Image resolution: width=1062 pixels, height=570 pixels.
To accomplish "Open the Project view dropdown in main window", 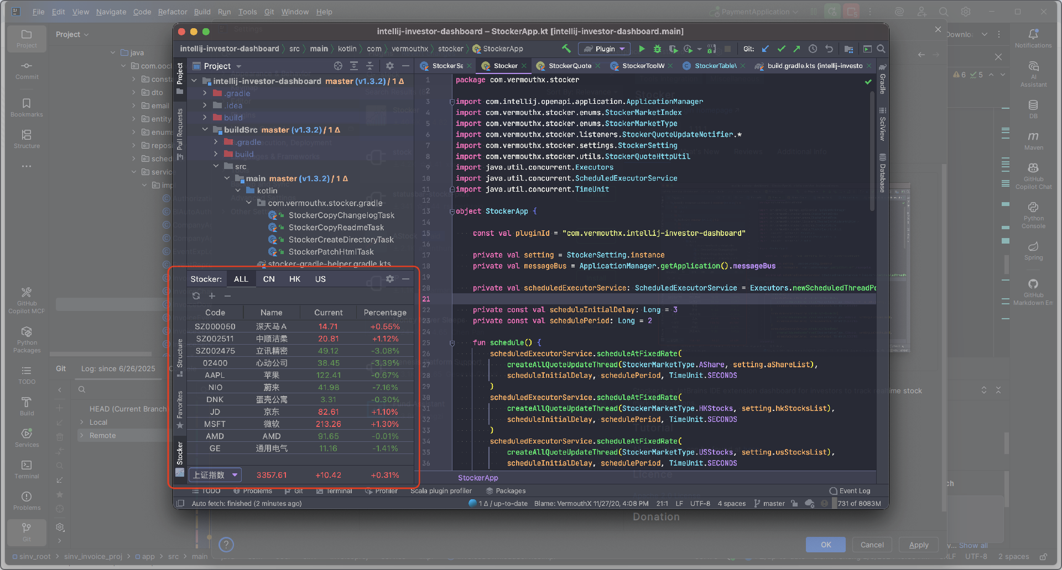I will click(72, 34).
